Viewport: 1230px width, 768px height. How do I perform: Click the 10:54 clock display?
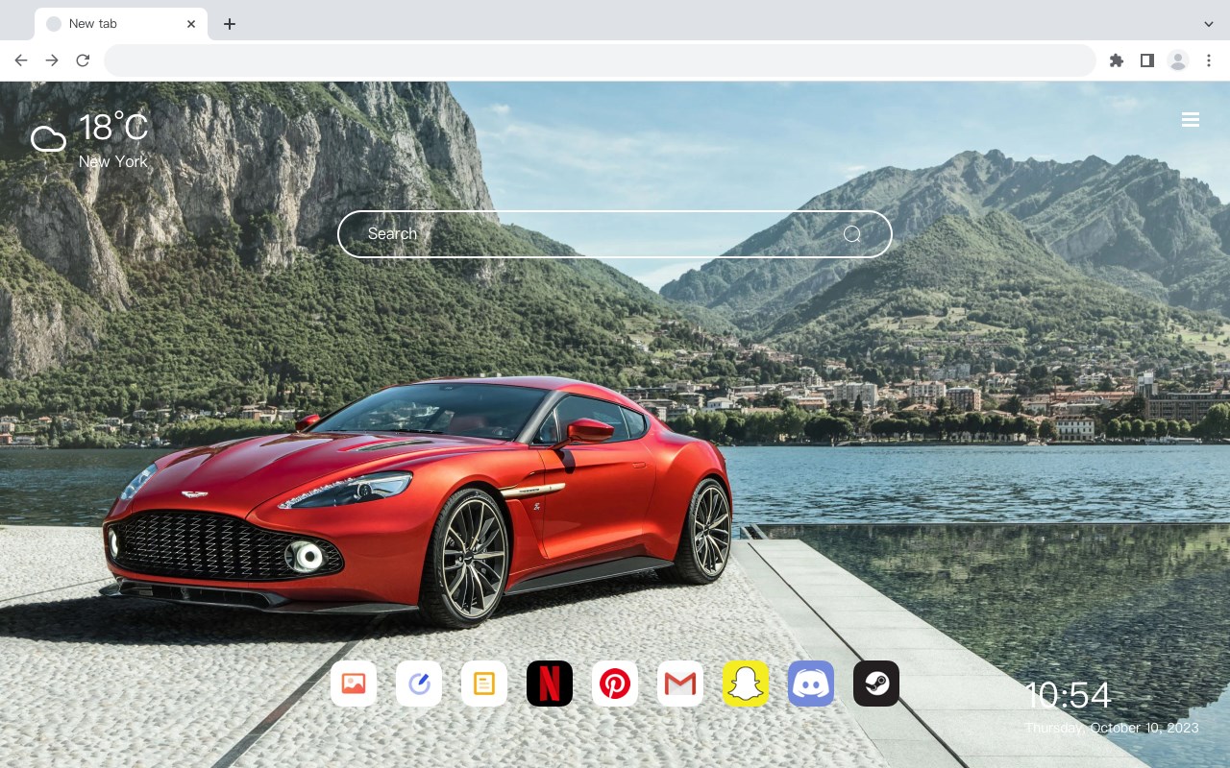click(x=1068, y=696)
